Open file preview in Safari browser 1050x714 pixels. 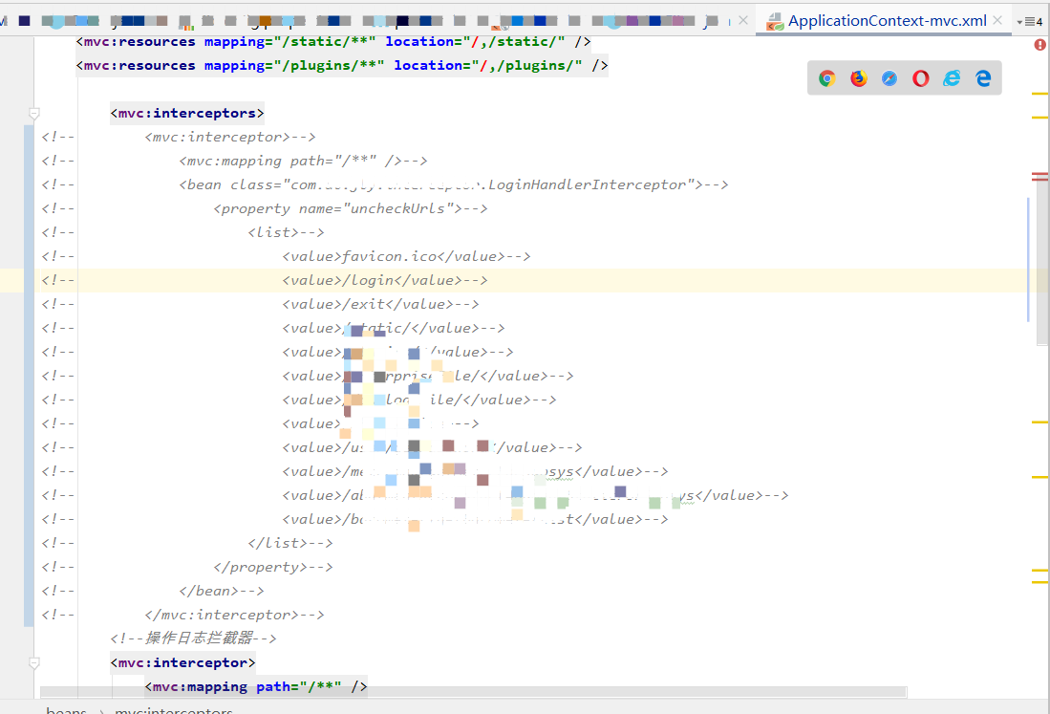click(x=889, y=78)
